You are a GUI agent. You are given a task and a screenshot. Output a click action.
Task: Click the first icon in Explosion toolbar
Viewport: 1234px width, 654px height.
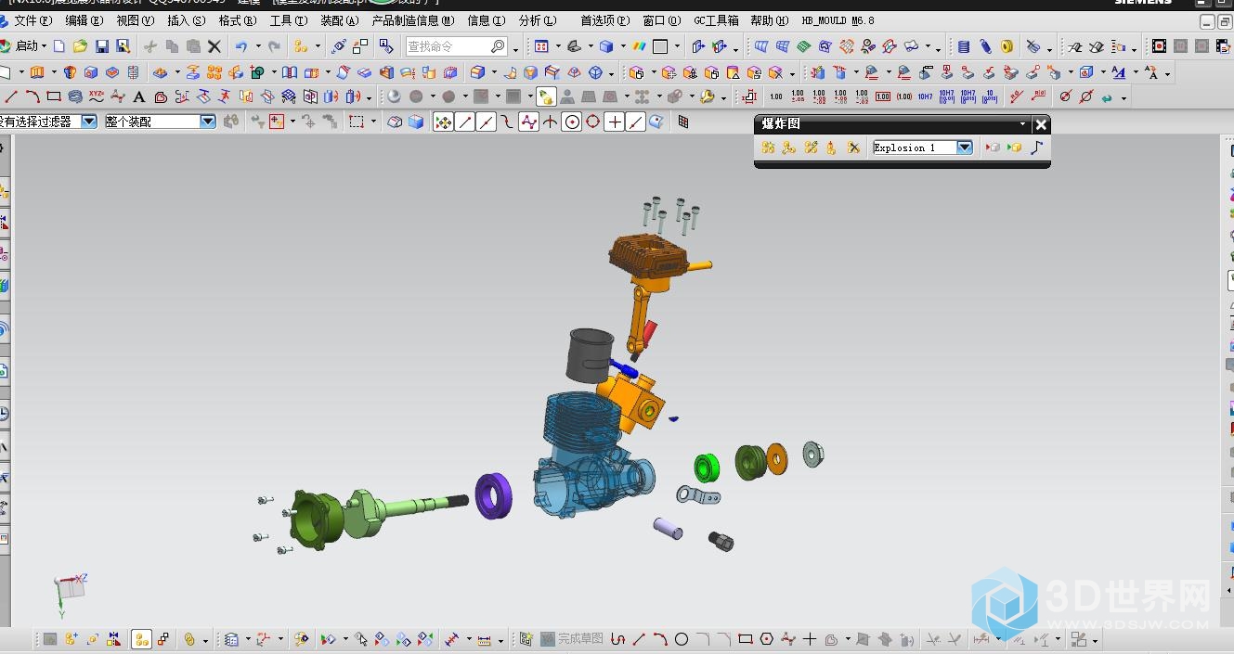tap(768, 147)
